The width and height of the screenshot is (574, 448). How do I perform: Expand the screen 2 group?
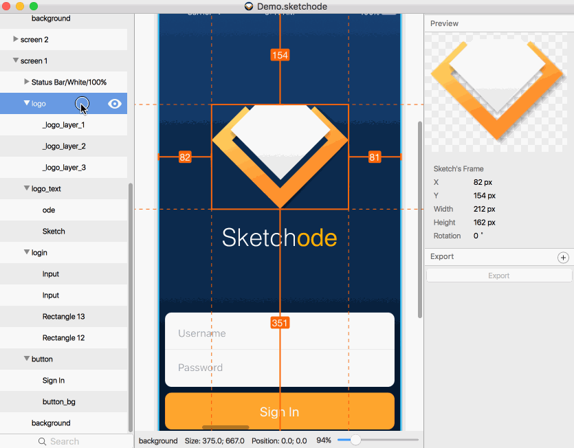pyautogui.click(x=15, y=38)
